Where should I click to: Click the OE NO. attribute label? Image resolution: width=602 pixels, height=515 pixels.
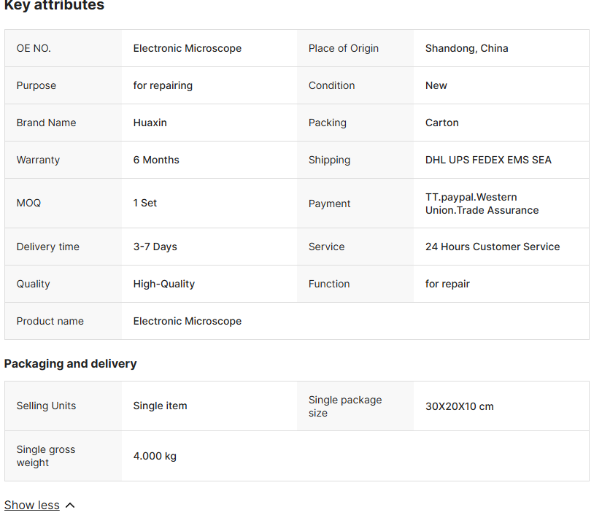34,48
